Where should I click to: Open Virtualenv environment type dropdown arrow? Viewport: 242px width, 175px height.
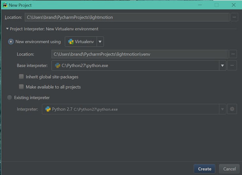coord(100,42)
